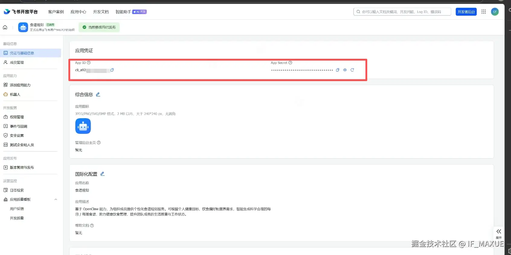Collapse the 应用质量看板 section

coord(56,200)
